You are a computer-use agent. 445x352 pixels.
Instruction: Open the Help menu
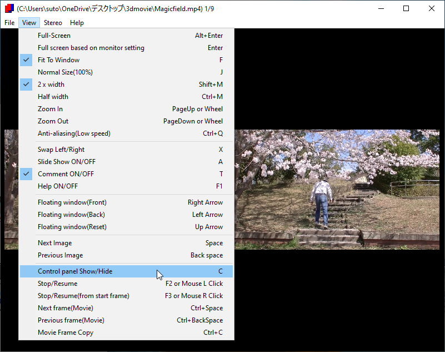point(77,23)
